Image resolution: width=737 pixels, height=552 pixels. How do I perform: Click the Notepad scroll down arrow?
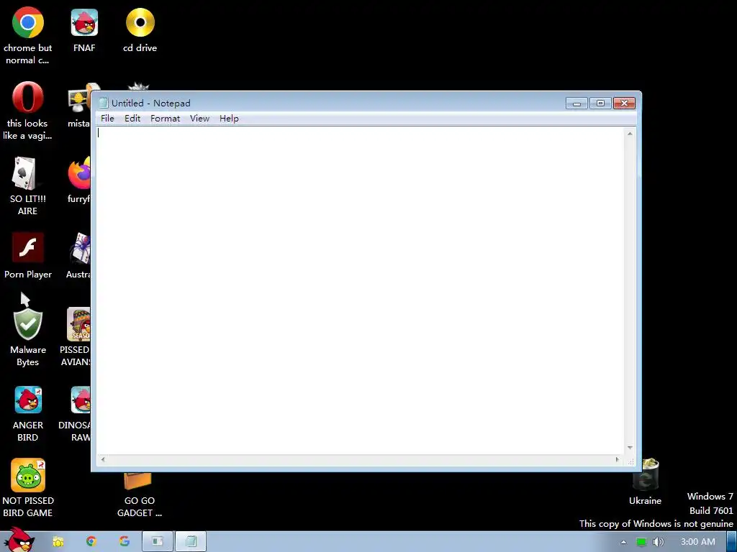click(x=630, y=448)
